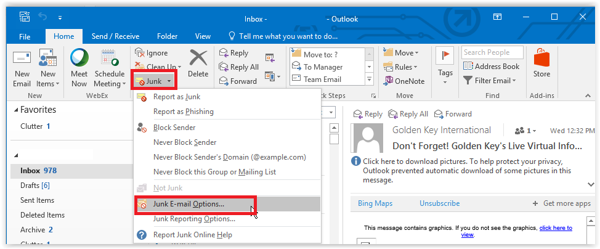
Task: Switch to the View tab
Action: [203, 36]
